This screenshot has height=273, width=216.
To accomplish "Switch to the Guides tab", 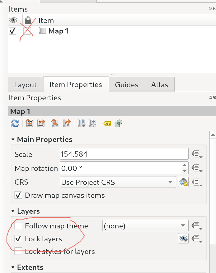I will click(x=126, y=84).
